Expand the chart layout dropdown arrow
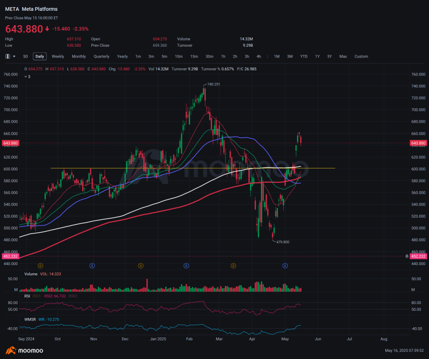 click(x=14, y=56)
